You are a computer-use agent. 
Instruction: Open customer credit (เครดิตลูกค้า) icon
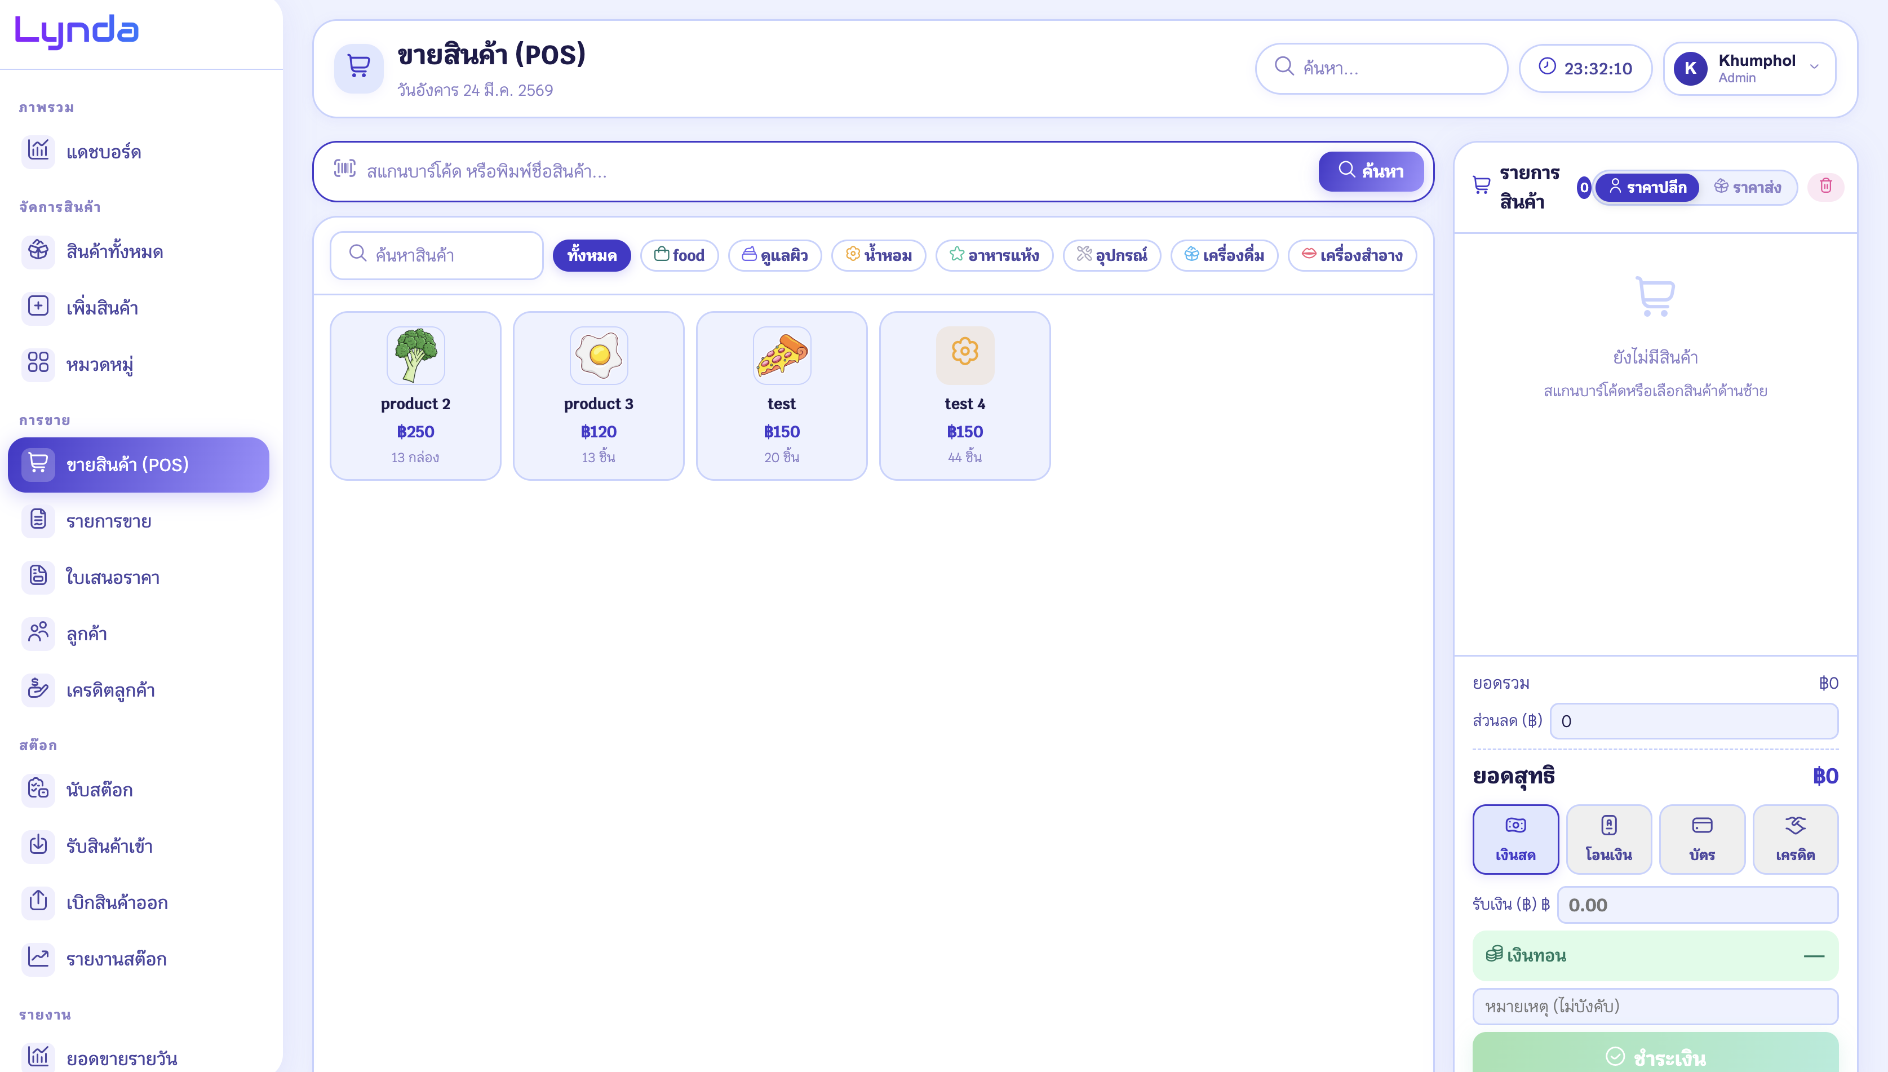(x=38, y=690)
